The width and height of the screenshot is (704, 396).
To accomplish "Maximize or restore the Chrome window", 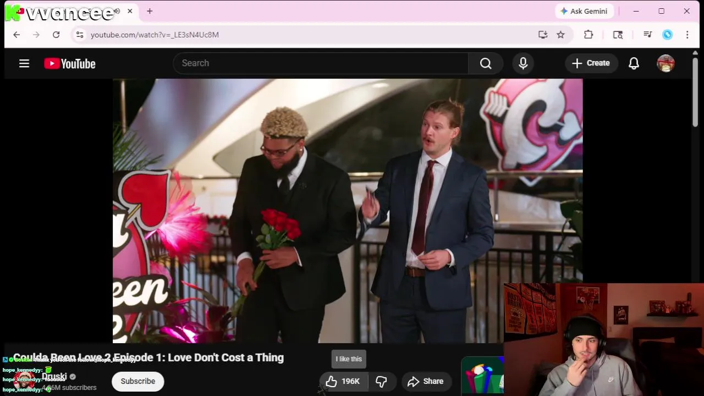I will (x=662, y=11).
